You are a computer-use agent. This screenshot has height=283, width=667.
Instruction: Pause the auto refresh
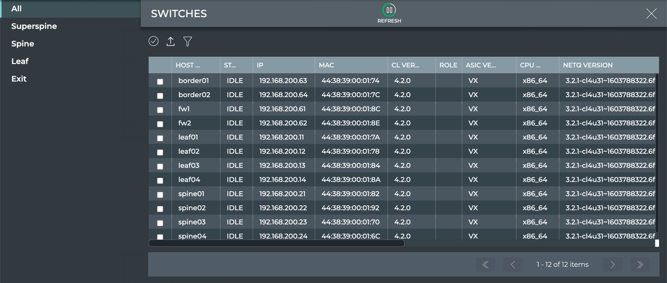coord(389,10)
